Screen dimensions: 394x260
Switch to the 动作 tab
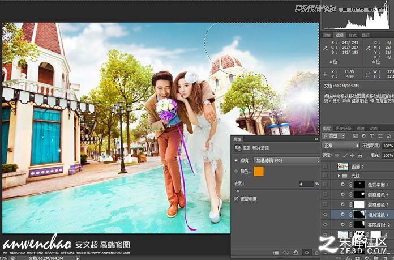coord(374,129)
